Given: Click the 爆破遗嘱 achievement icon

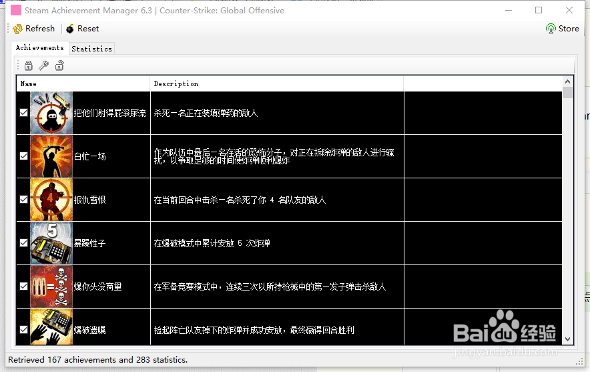Looking at the screenshot, I should pyautogui.click(x=51, y=327).
